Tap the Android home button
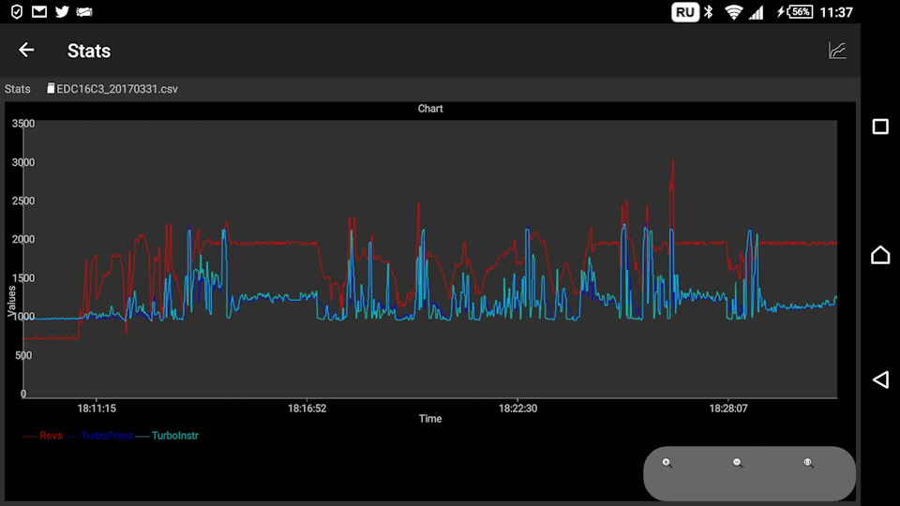Screen dimensions: 900x506 (880, 254)
